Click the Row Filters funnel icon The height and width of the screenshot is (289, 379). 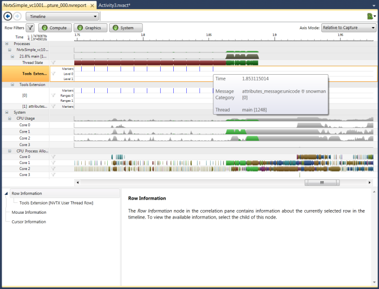[x=30, y=28]
